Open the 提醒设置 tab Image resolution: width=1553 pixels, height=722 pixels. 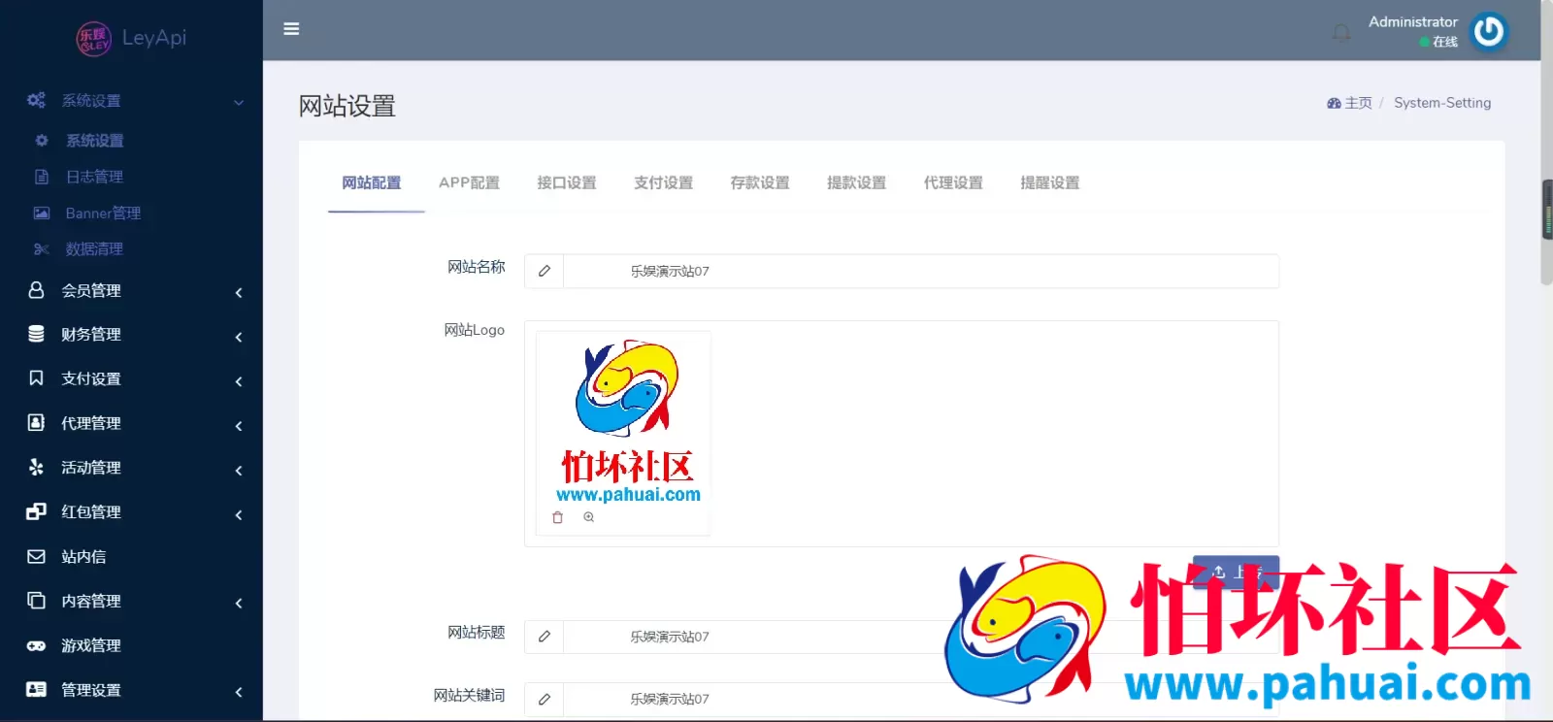1050,182
